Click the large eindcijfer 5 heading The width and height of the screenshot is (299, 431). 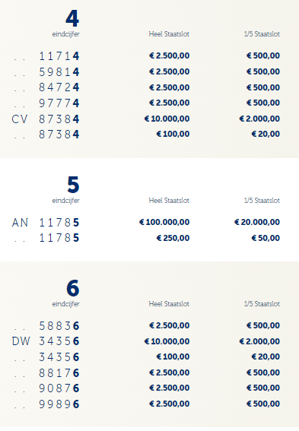[73, 185]
